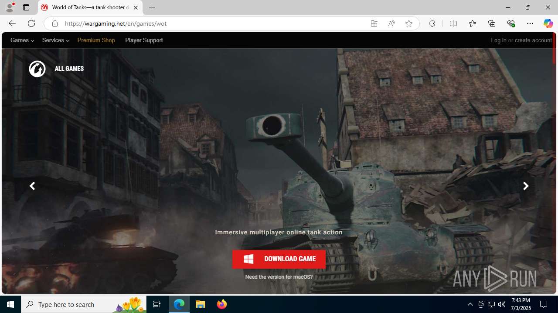Click the Wargaming logo icon
Viewport: 558px width, 313px height.
(37, 69)
